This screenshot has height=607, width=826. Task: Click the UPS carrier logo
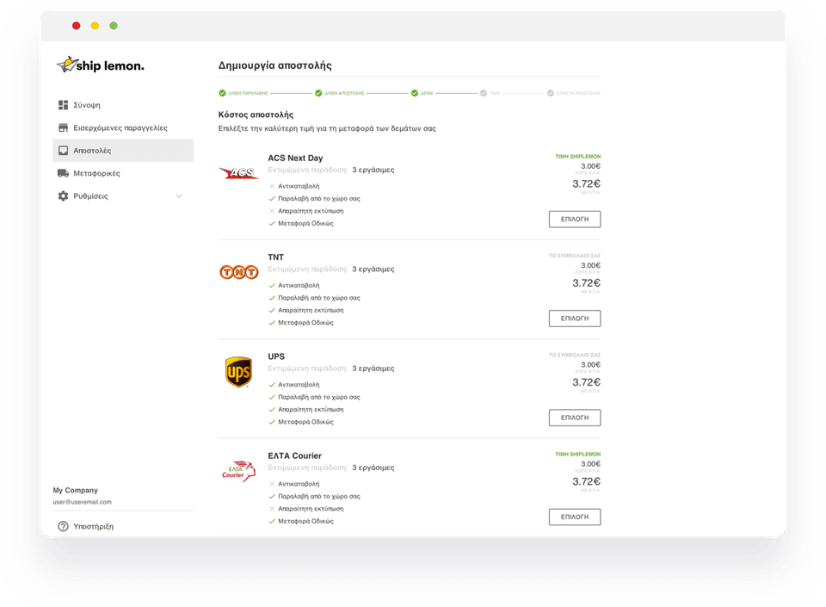click(x=238, y=371)
